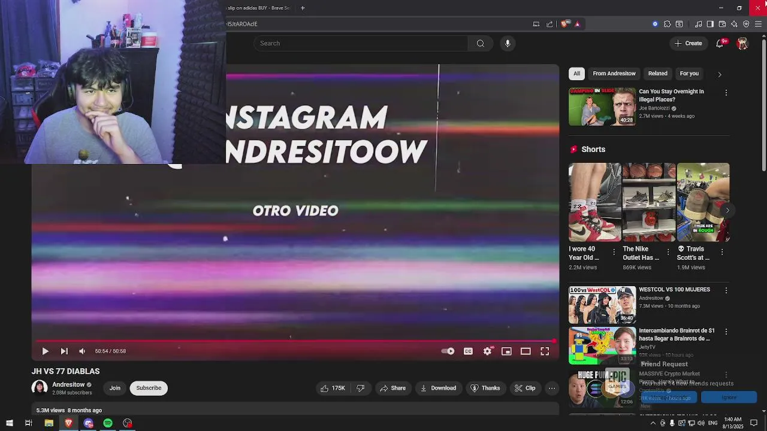Dislike the video thumbs-down
The height and width of the screenshot is (431, 767).
click(x=360, y=388)
